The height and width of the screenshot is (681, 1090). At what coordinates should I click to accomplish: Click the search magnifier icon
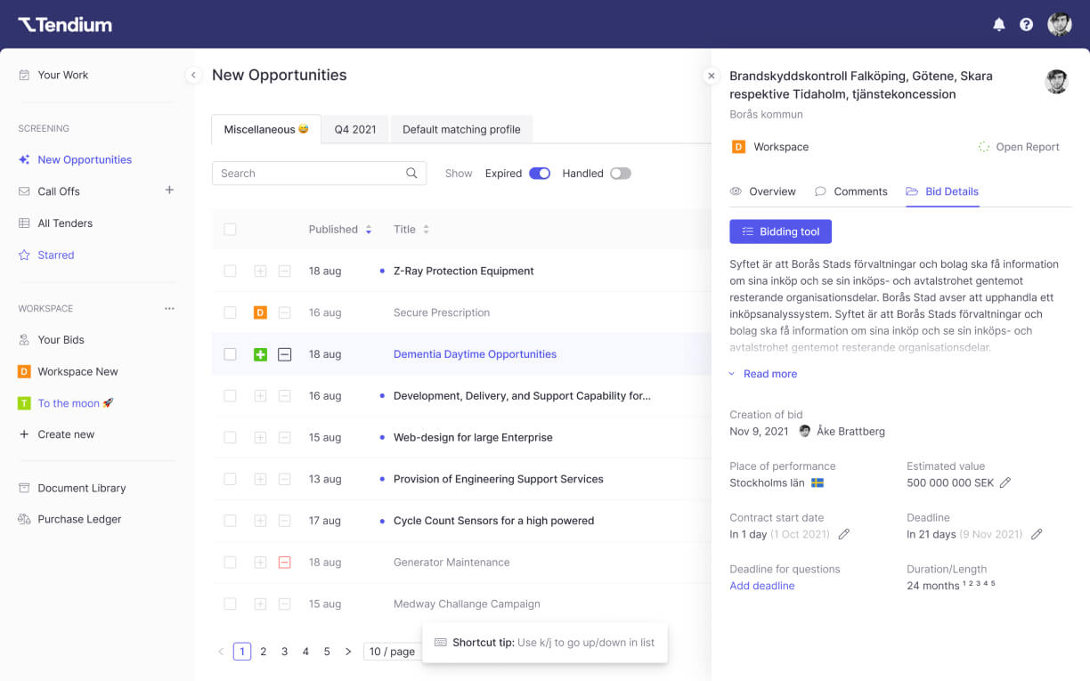point(411,174)
